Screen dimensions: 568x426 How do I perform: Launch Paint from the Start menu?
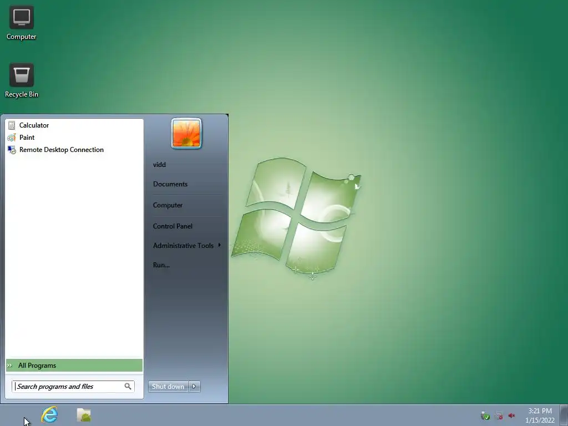74,138
